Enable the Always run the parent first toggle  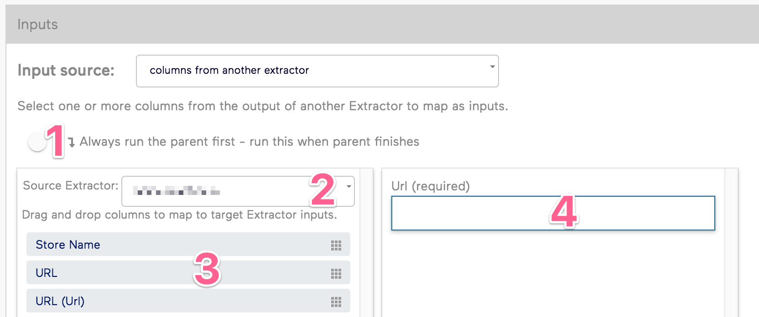(x=38, y=142)
